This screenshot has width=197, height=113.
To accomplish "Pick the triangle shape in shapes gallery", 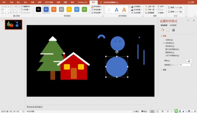I will click(3, 12).
